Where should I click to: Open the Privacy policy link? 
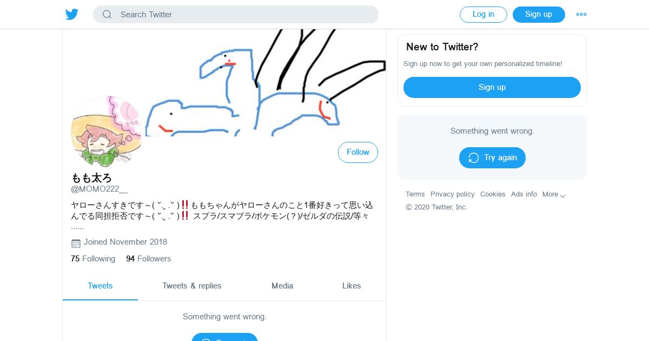coord(453,194)
